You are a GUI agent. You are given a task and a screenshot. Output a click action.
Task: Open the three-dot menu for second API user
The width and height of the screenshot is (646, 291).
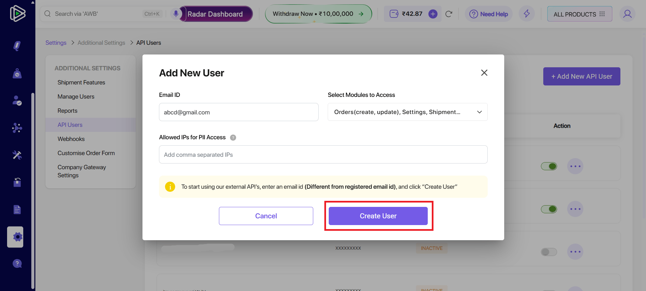[575, 209]
